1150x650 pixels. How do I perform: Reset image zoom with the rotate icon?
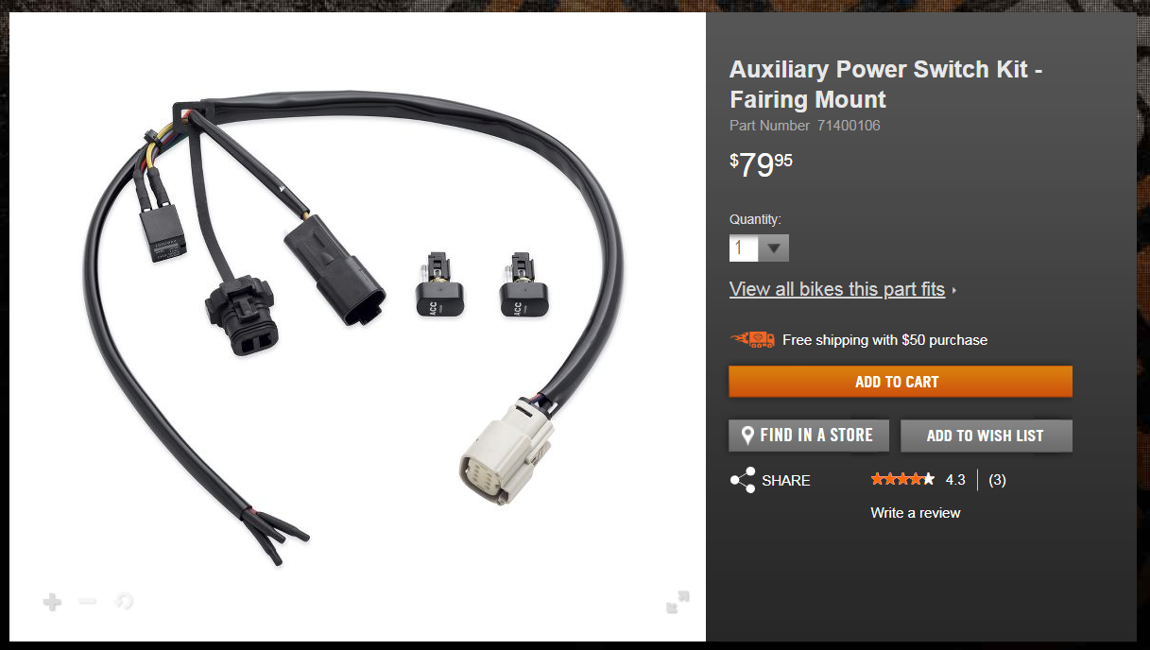(124, 601)
